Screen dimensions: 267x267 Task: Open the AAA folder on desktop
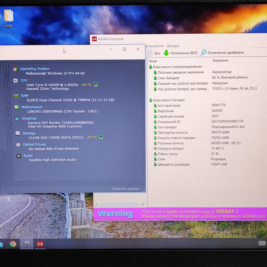point(9,18)
